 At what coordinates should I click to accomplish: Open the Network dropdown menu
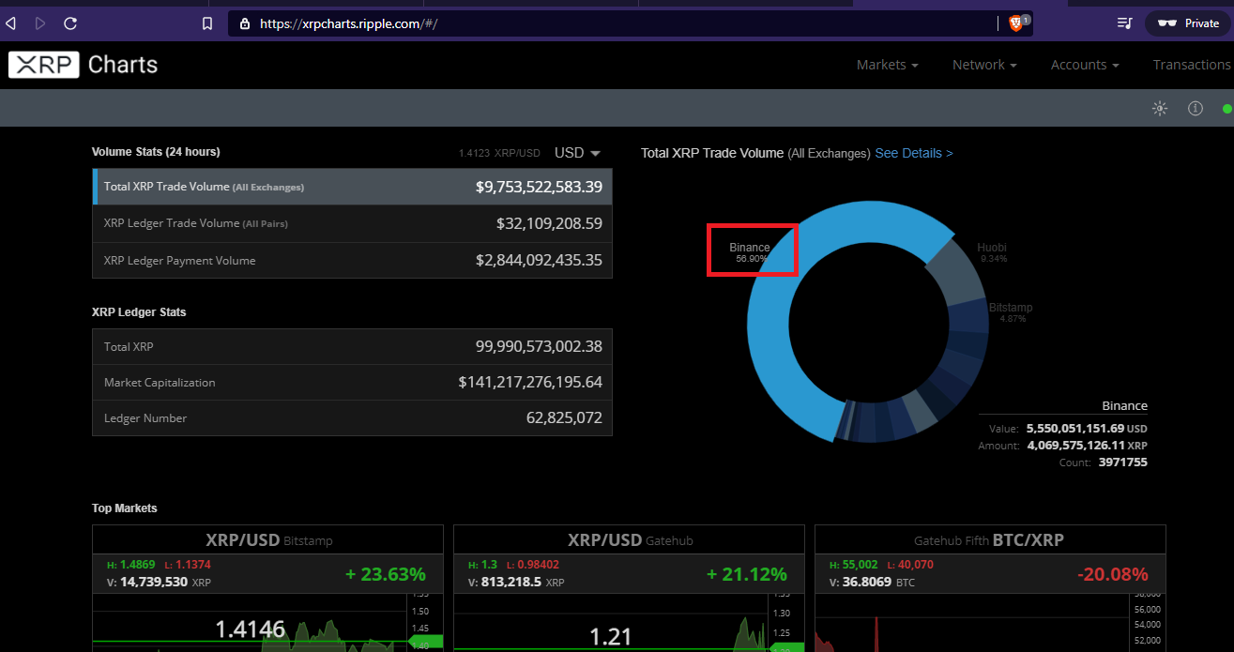984,65
